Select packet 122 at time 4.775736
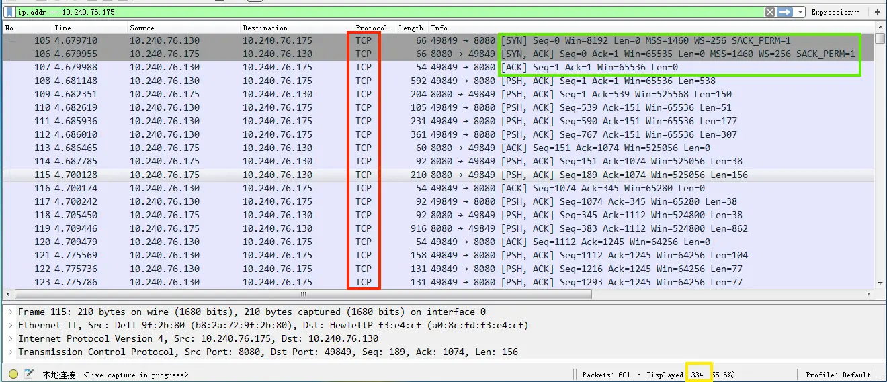Screen dimensions: 887x382 click(x=439, y=269)
